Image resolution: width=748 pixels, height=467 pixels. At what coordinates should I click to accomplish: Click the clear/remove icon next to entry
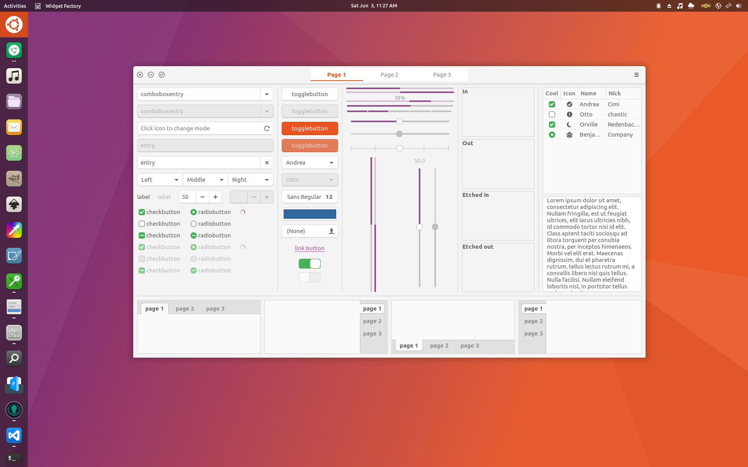click(266, 162)
